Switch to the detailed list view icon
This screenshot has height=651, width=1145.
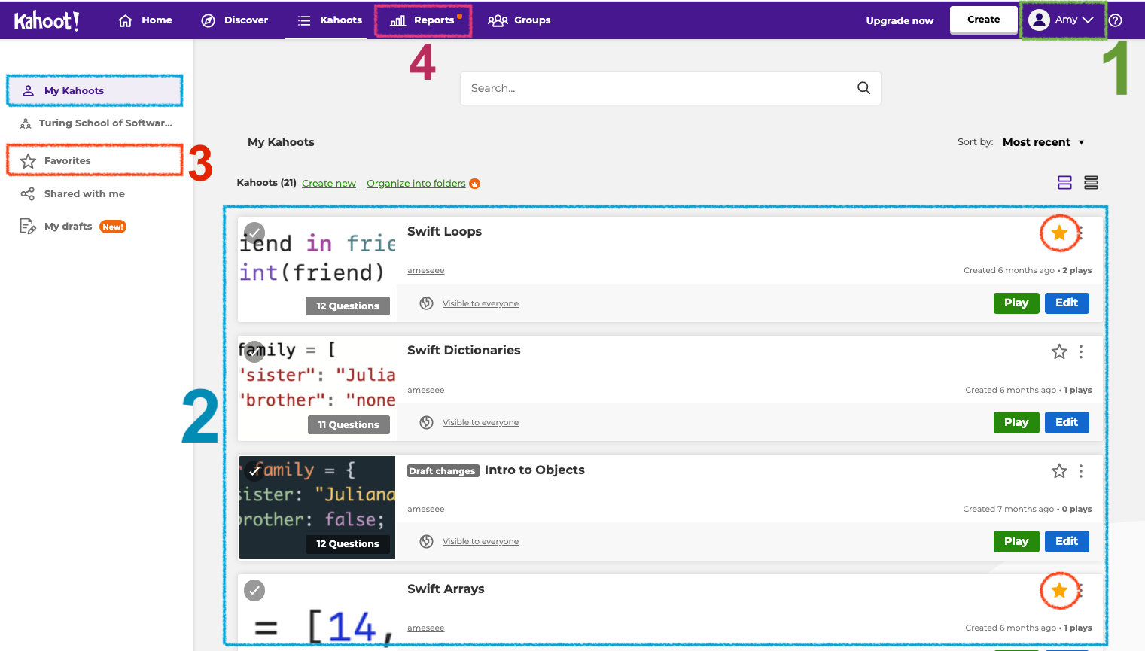tap(1064, 182)
